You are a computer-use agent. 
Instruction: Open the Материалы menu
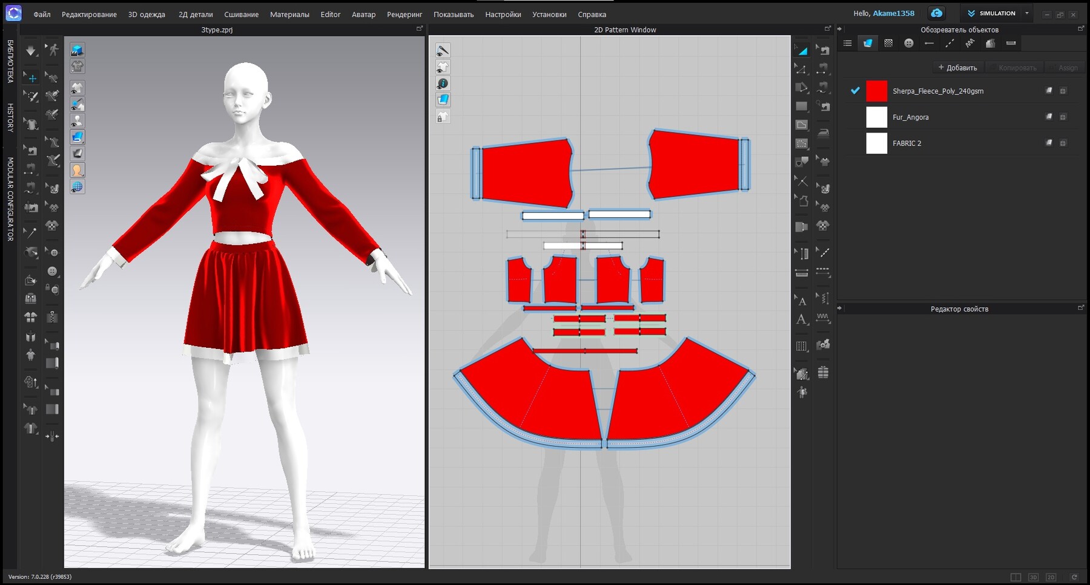click(290, 14)
